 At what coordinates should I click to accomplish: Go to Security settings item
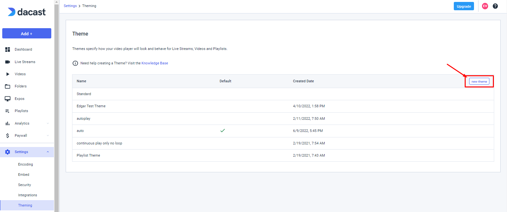click(25, 185)
